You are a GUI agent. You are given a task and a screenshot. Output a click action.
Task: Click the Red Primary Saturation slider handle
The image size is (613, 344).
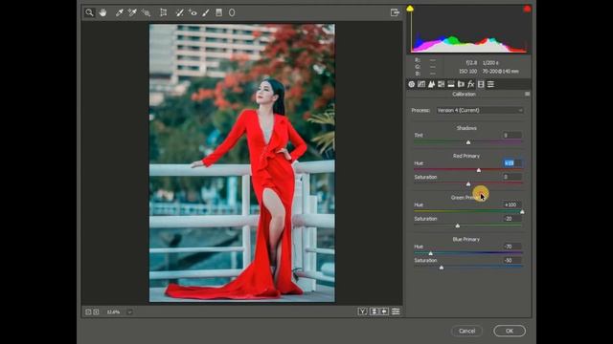468,184
